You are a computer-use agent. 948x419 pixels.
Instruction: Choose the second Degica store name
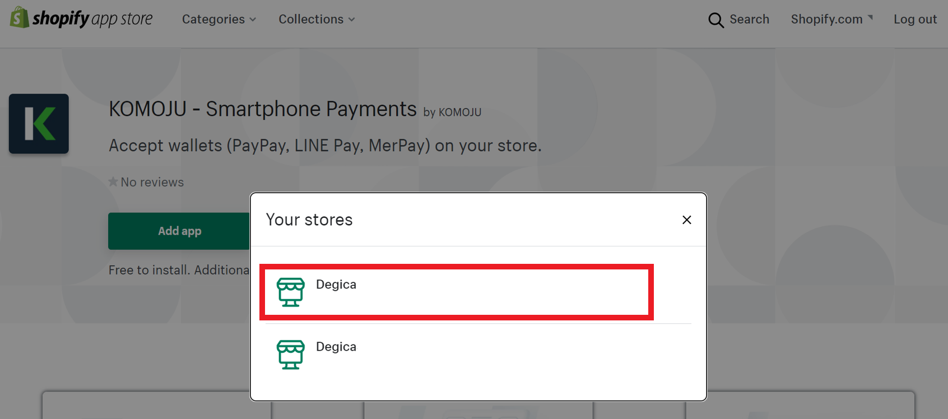[336, 346]
